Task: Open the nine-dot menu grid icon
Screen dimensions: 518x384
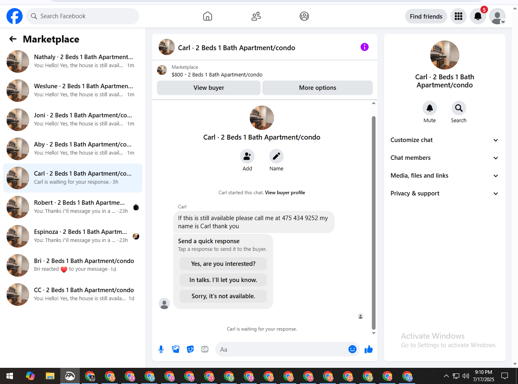Action: point(459,16)
